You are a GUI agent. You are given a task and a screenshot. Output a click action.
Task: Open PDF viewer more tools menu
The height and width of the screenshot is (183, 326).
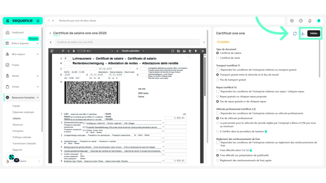tap(202, 51)
